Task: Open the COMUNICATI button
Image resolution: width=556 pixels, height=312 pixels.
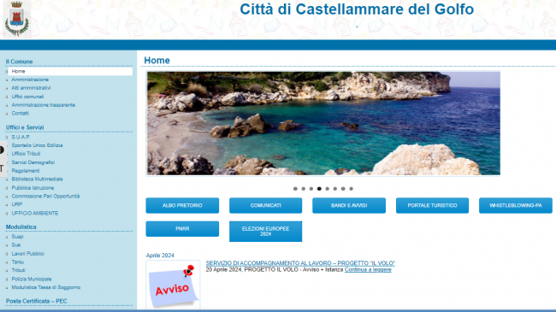Action: point(265,206)
